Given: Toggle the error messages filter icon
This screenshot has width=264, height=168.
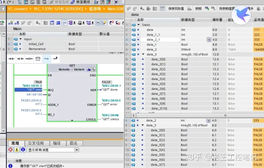Looking at the screenshot, I should (11, 150).
